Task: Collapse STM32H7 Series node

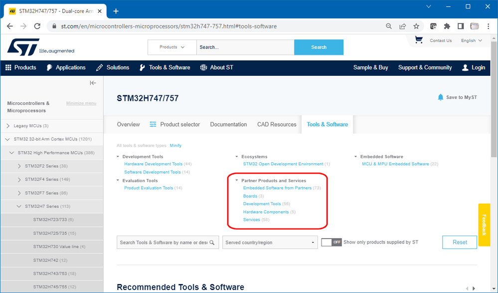Action: (19, 207)
